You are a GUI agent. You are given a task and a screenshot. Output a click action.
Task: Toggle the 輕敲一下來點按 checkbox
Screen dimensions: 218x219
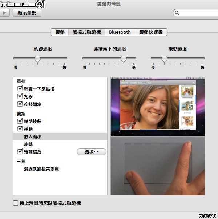click(20, 89)
